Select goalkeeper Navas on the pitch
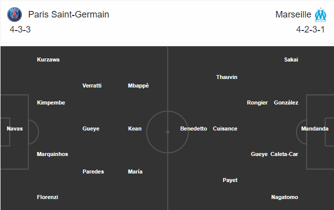Viewport: 334px width, 210px height. pyautogui.click(x=14, y=128)
